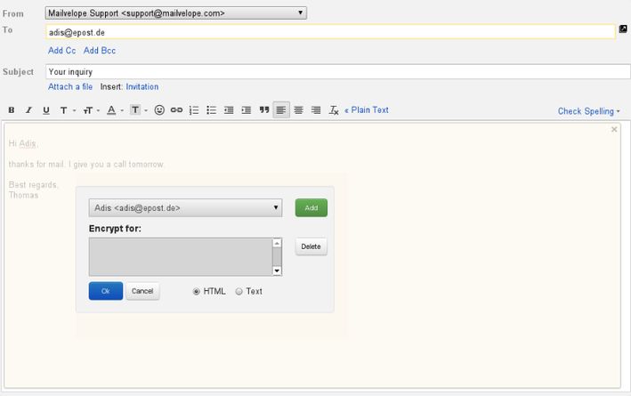The height and width of the screenshot is (396, 631).
Task: Open the text color picker
Action: point(115,109)
